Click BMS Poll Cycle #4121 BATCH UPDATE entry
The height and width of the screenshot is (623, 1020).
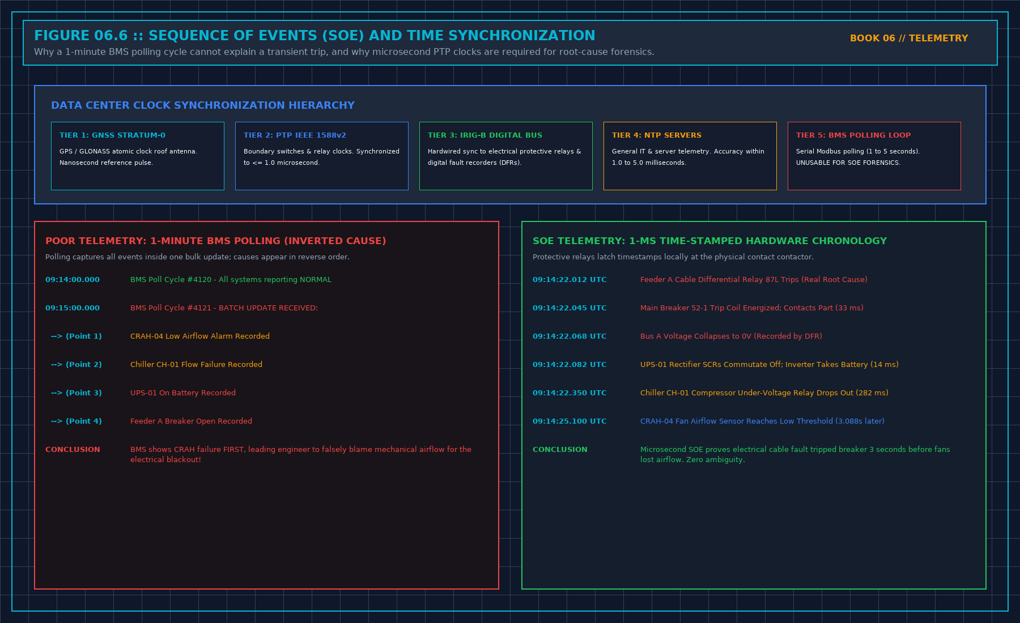pos(224,308)
